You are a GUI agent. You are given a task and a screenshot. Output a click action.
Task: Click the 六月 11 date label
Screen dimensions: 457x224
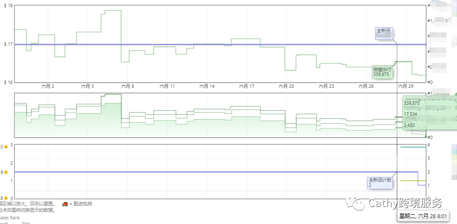167,87
